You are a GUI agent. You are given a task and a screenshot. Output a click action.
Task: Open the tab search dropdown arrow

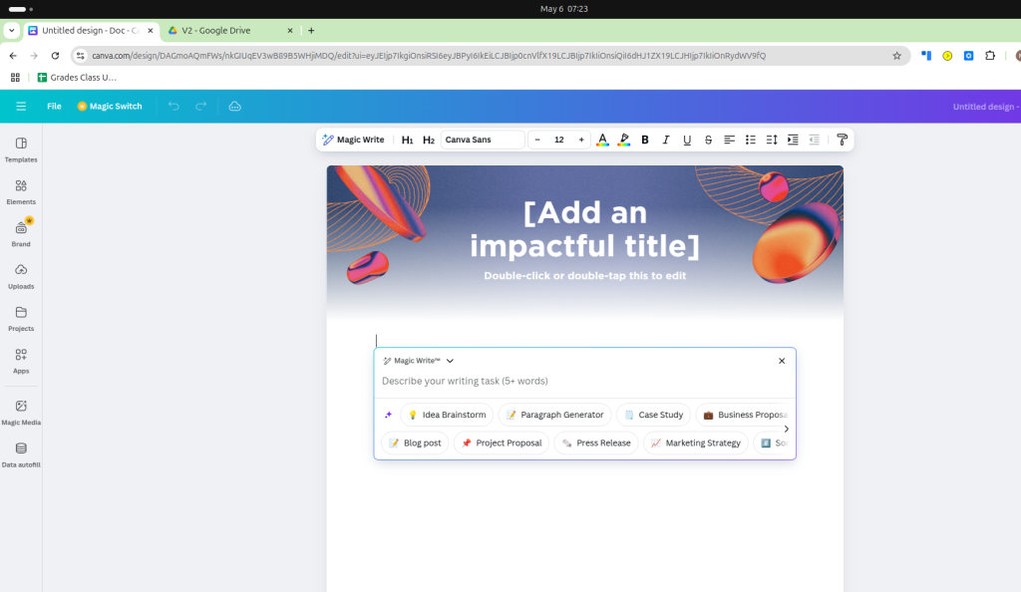pyautogui.click(x=12, y=31)
